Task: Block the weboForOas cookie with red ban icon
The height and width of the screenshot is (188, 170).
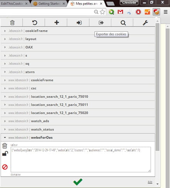Action: 5,167
